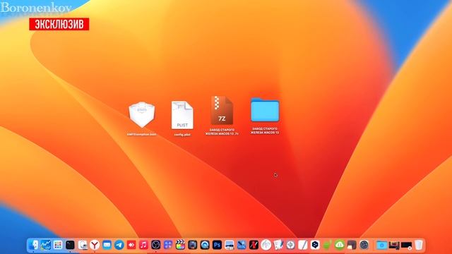Screen dimensions: 452x254
Task: Open the blue Mail-style app in the Dock
Action: point(107,245)
